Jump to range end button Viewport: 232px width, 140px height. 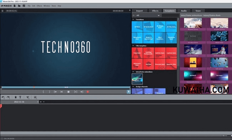coord(82,92)
